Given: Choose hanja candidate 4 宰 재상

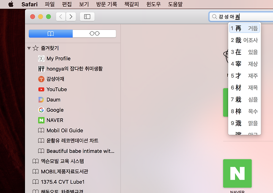Looking at the screenshot, I should click(245, 64).
